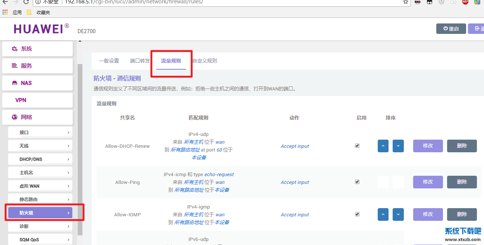This screenshot has height=245, width=484.
Task: Disable the Allow-DHCP-Renew rule checkbox
Action: pyautogui.click(x=357, y=146)
